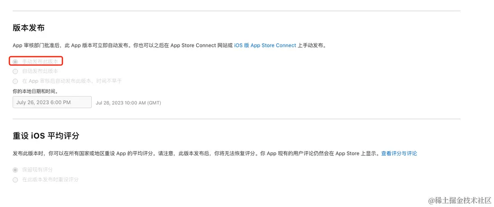This screenshot has width=494, height=207.
Task: Click the 时间不早于 label text
Action: (x=110, y=81)
